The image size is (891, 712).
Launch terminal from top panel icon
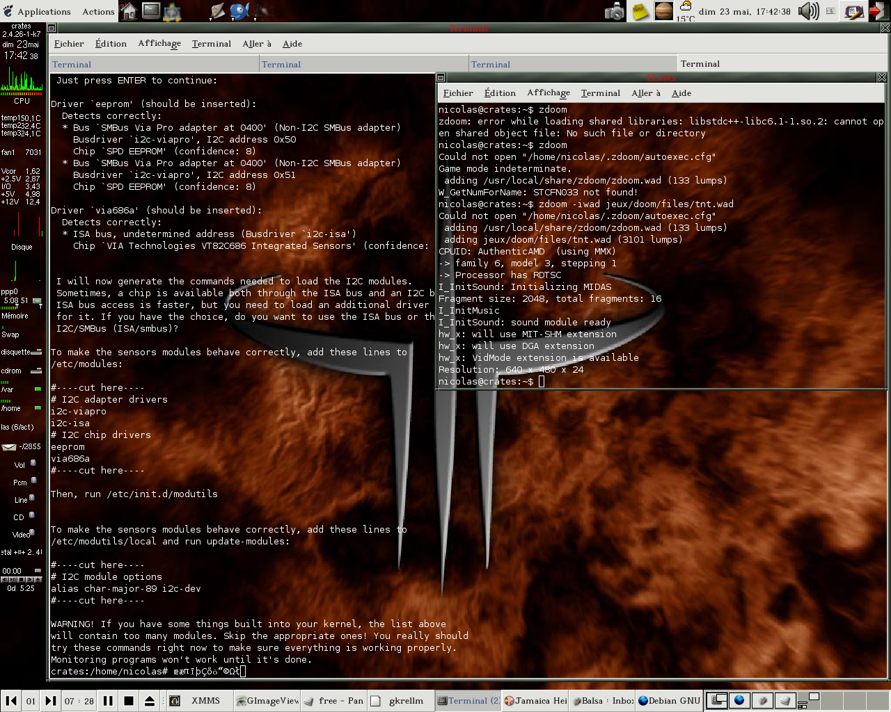[x=151, y=11]
